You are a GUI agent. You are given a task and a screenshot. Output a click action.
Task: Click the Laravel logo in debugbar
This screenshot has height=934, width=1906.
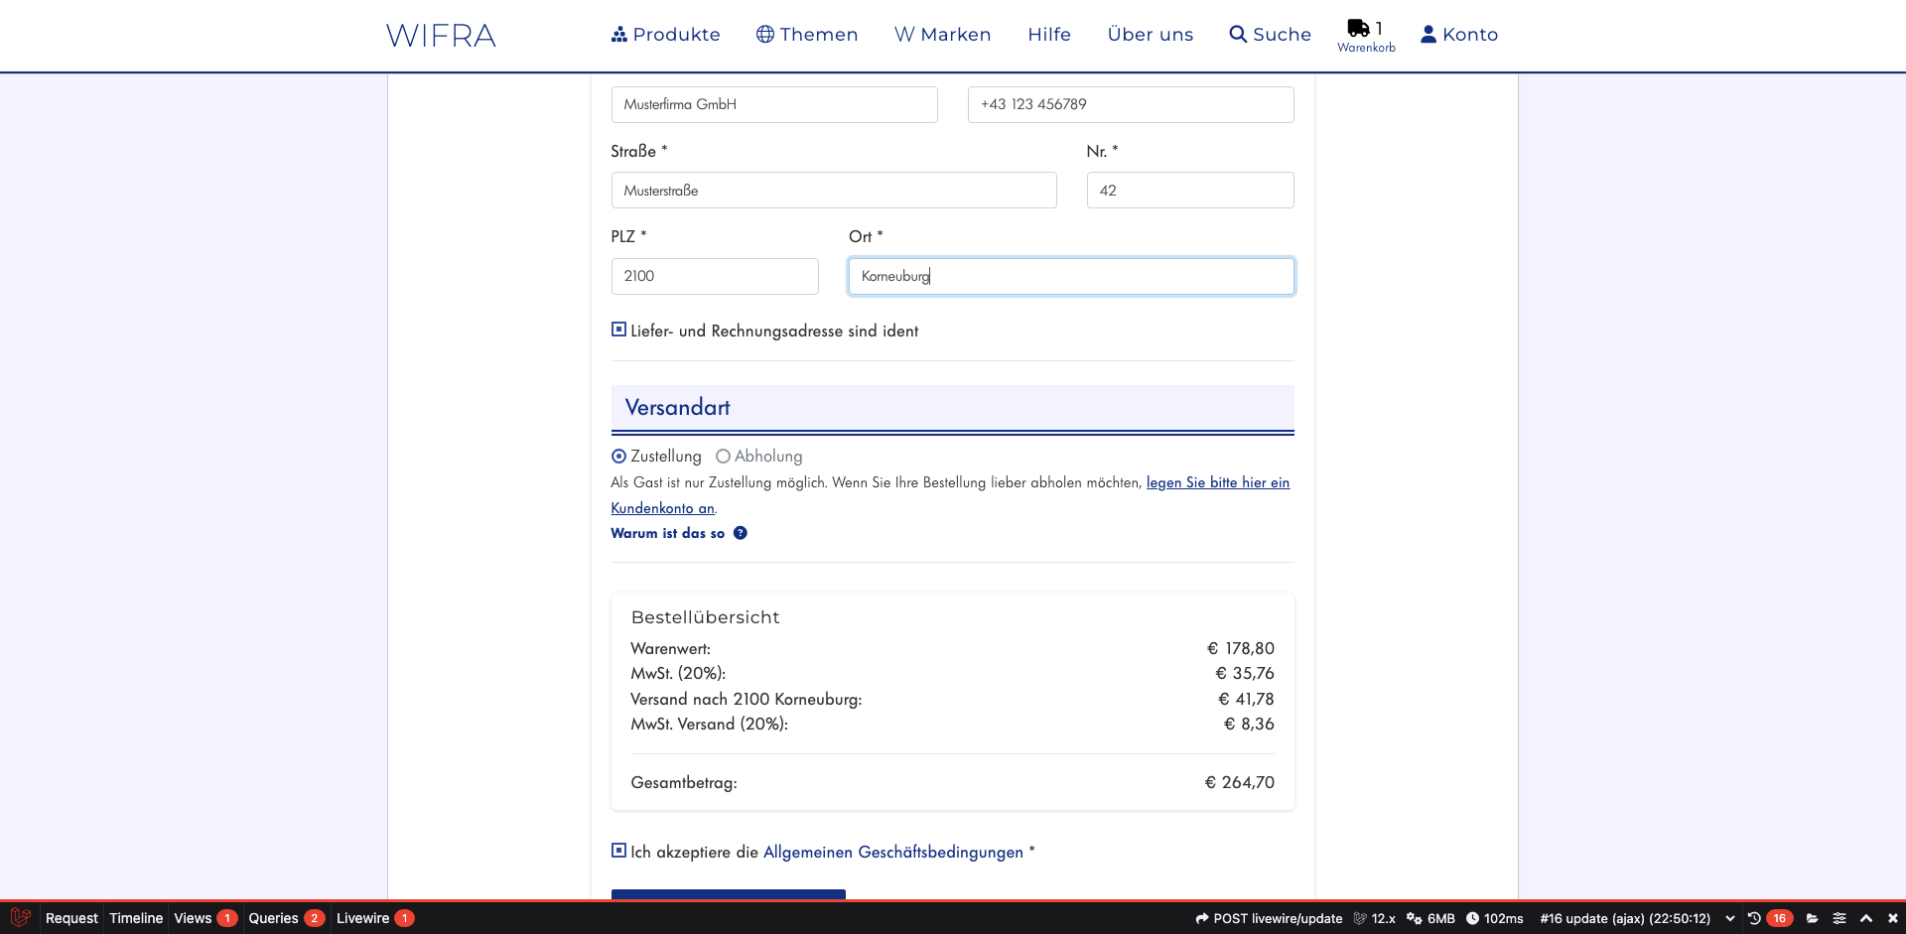[x=20, y=918]
